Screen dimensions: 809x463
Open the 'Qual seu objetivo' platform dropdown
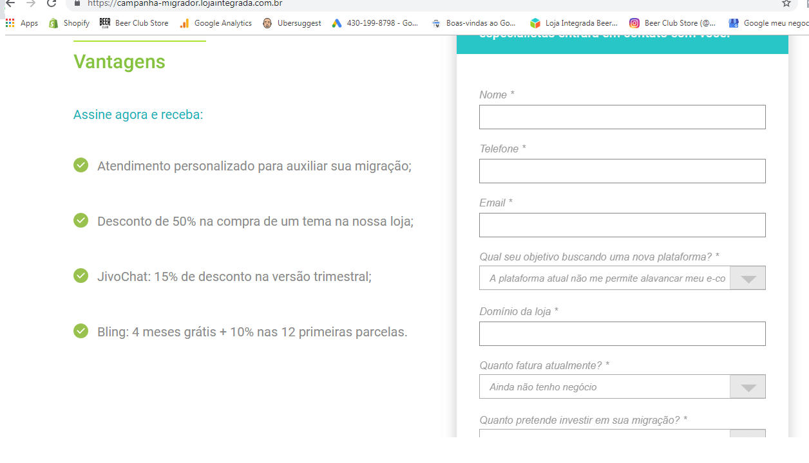(x=747, y=278)
